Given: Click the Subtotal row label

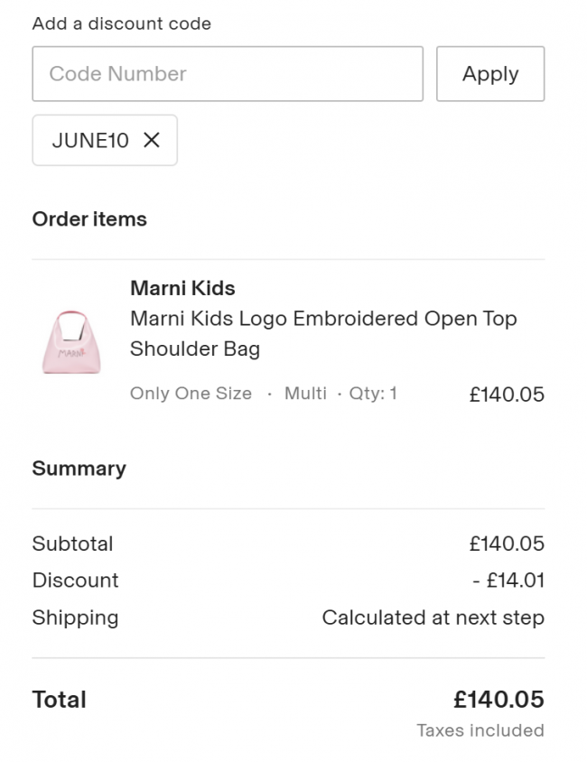Looking at the screenshot, I should click(x=72, y=544).
